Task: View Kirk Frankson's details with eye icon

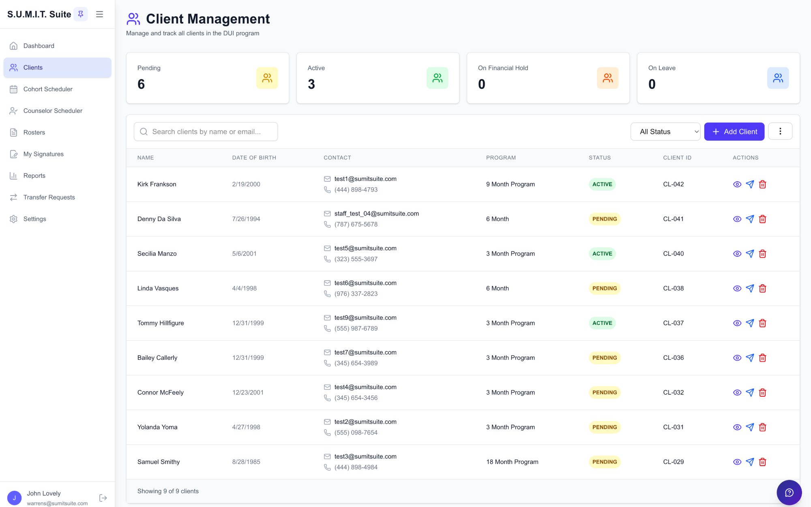Action: (x=737, y=185)
